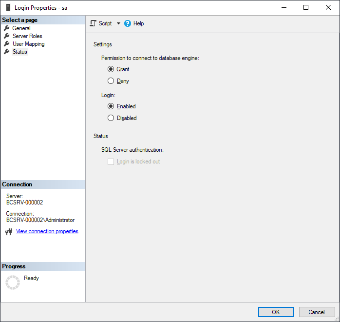Click the progress spinner indicator
Screen dimensions: 340x322
(x=13, y=282)
